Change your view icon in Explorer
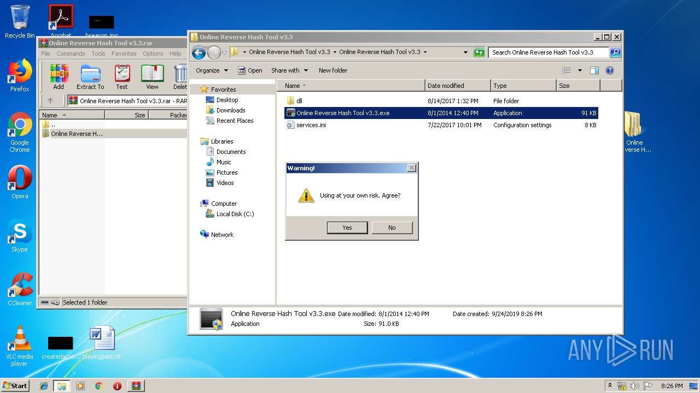Screen dimensions: 700x393 pyautogui.click(x=567, y=70)
